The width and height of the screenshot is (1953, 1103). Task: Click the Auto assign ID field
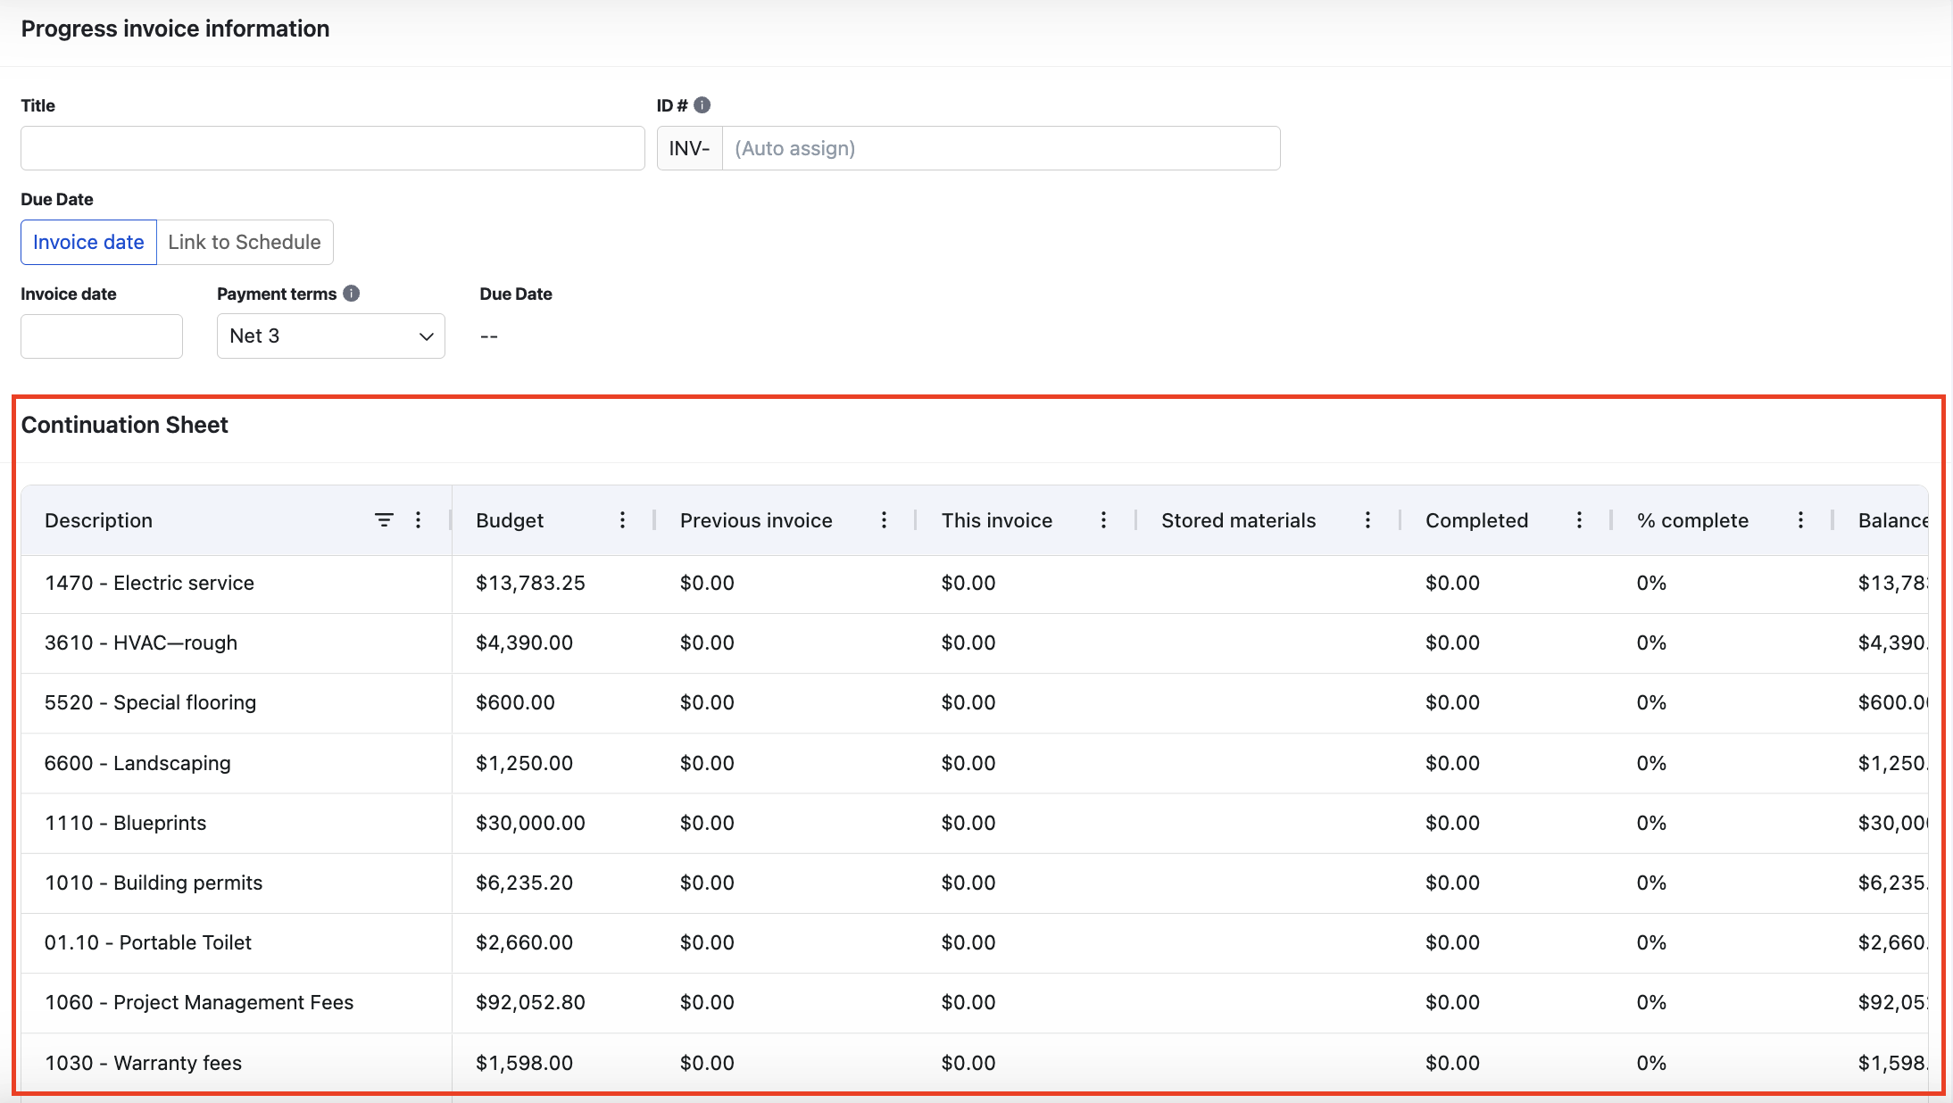pos(1000,148)
